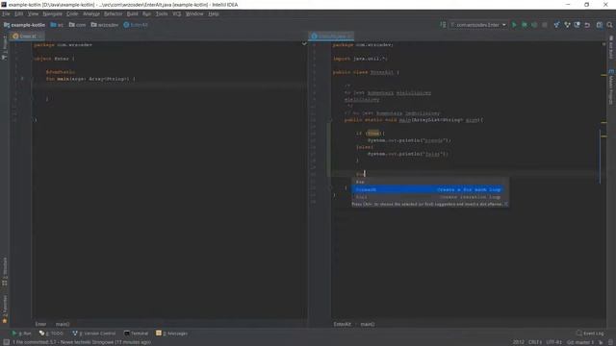616x346 pixels.
Task: Open the Terminal tool window
Action: click(x=136, y=334)
